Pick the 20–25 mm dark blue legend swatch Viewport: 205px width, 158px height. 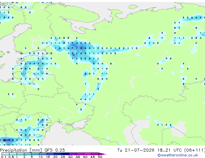click(58, 154)
